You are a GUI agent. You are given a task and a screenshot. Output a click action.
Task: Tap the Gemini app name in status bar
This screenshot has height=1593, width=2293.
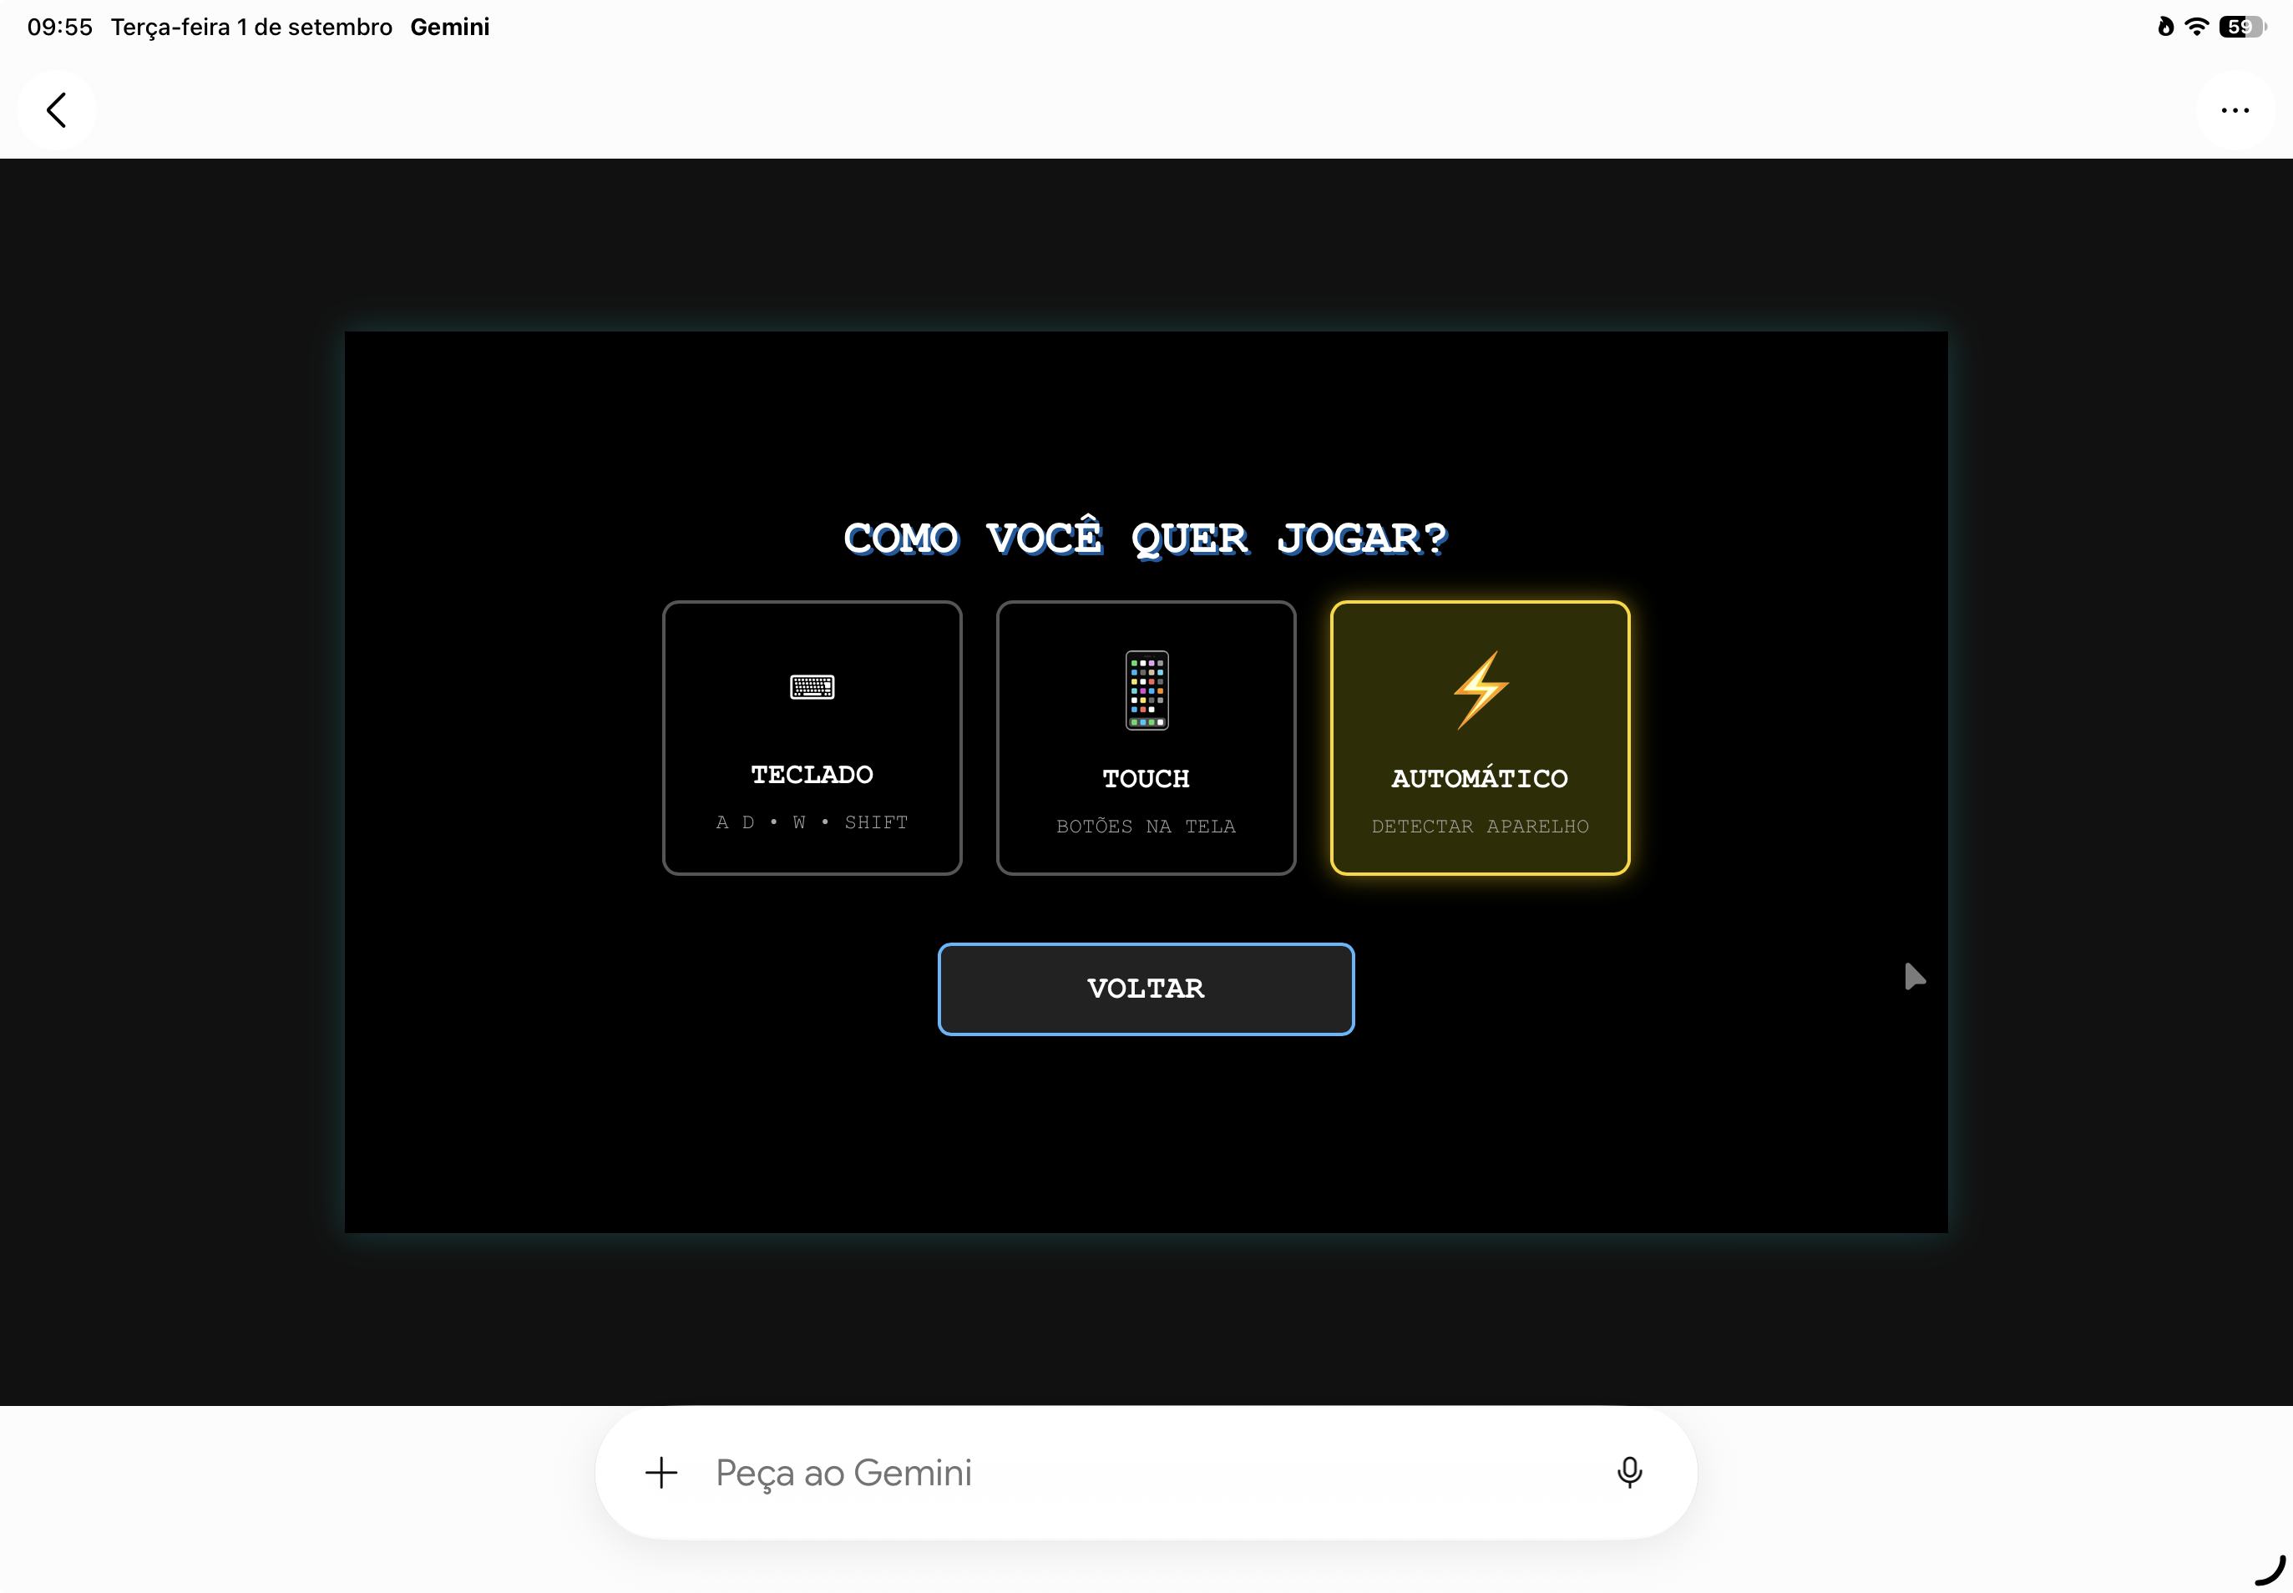pos(449,27)
